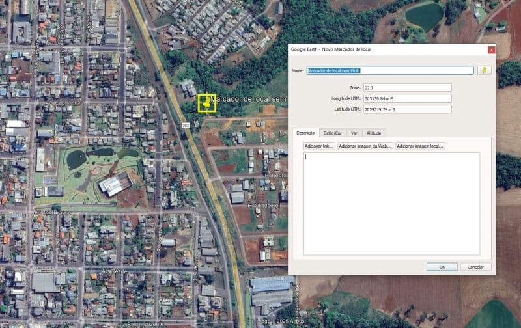Click the Cancelar button
Screen dimensions: 521x328
click(475, 267)
